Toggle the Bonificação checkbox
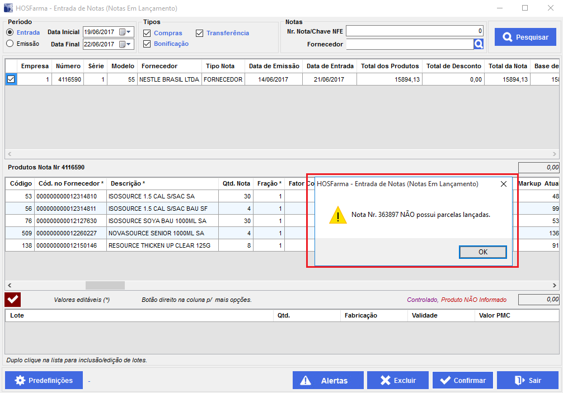The height and width of the screenshot is (393, 563). [147, 44]
